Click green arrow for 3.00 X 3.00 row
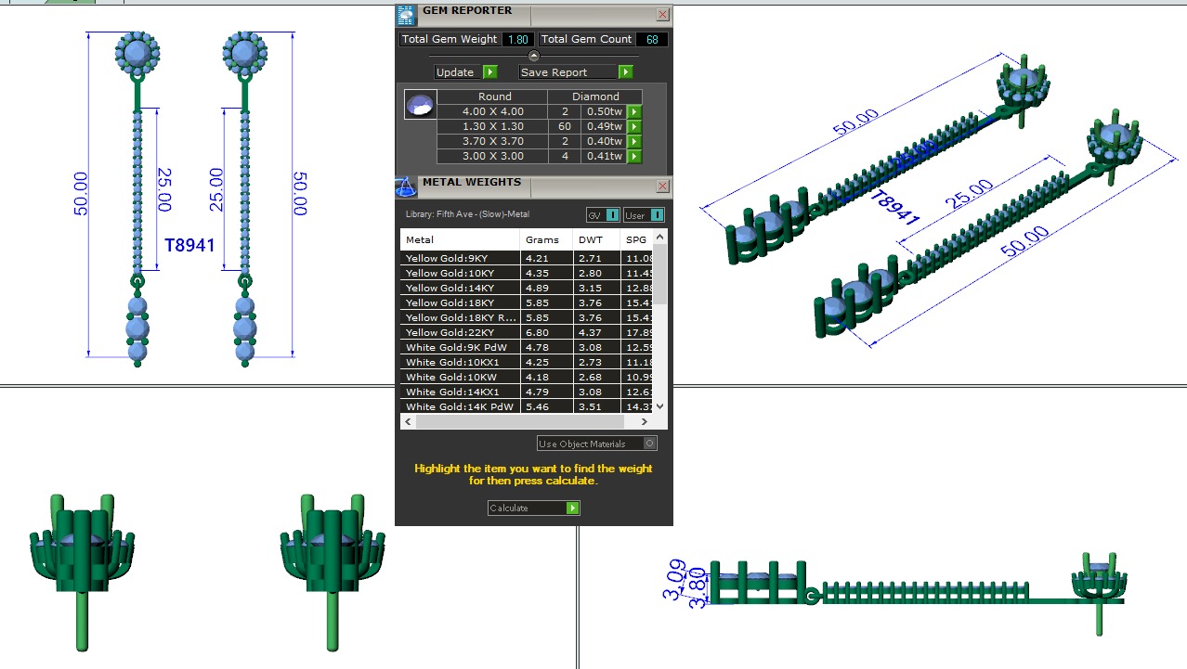This screenshot has width=1187, height=669. pyautogui.click(x=634, y=157)
